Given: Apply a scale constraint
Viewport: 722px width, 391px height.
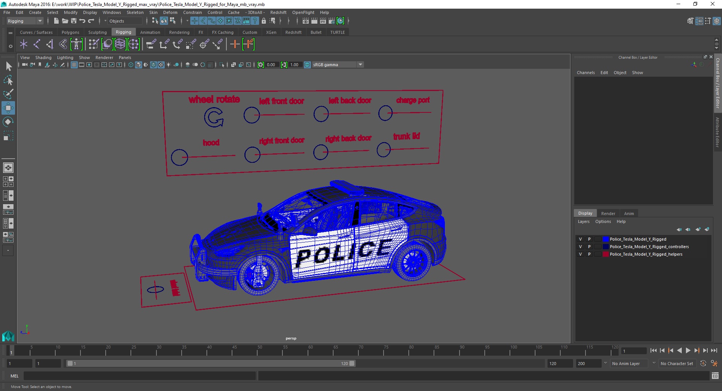Looking at the screenshot, I should tap(191, 44).
